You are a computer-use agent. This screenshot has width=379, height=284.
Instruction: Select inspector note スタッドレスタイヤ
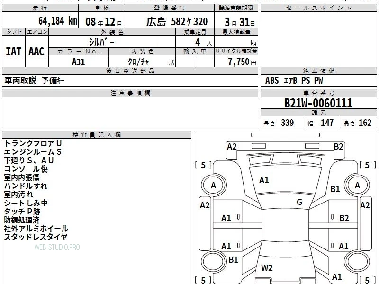(36, 237)
